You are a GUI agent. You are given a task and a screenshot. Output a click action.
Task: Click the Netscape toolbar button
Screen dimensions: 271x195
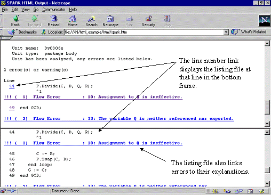110,21
